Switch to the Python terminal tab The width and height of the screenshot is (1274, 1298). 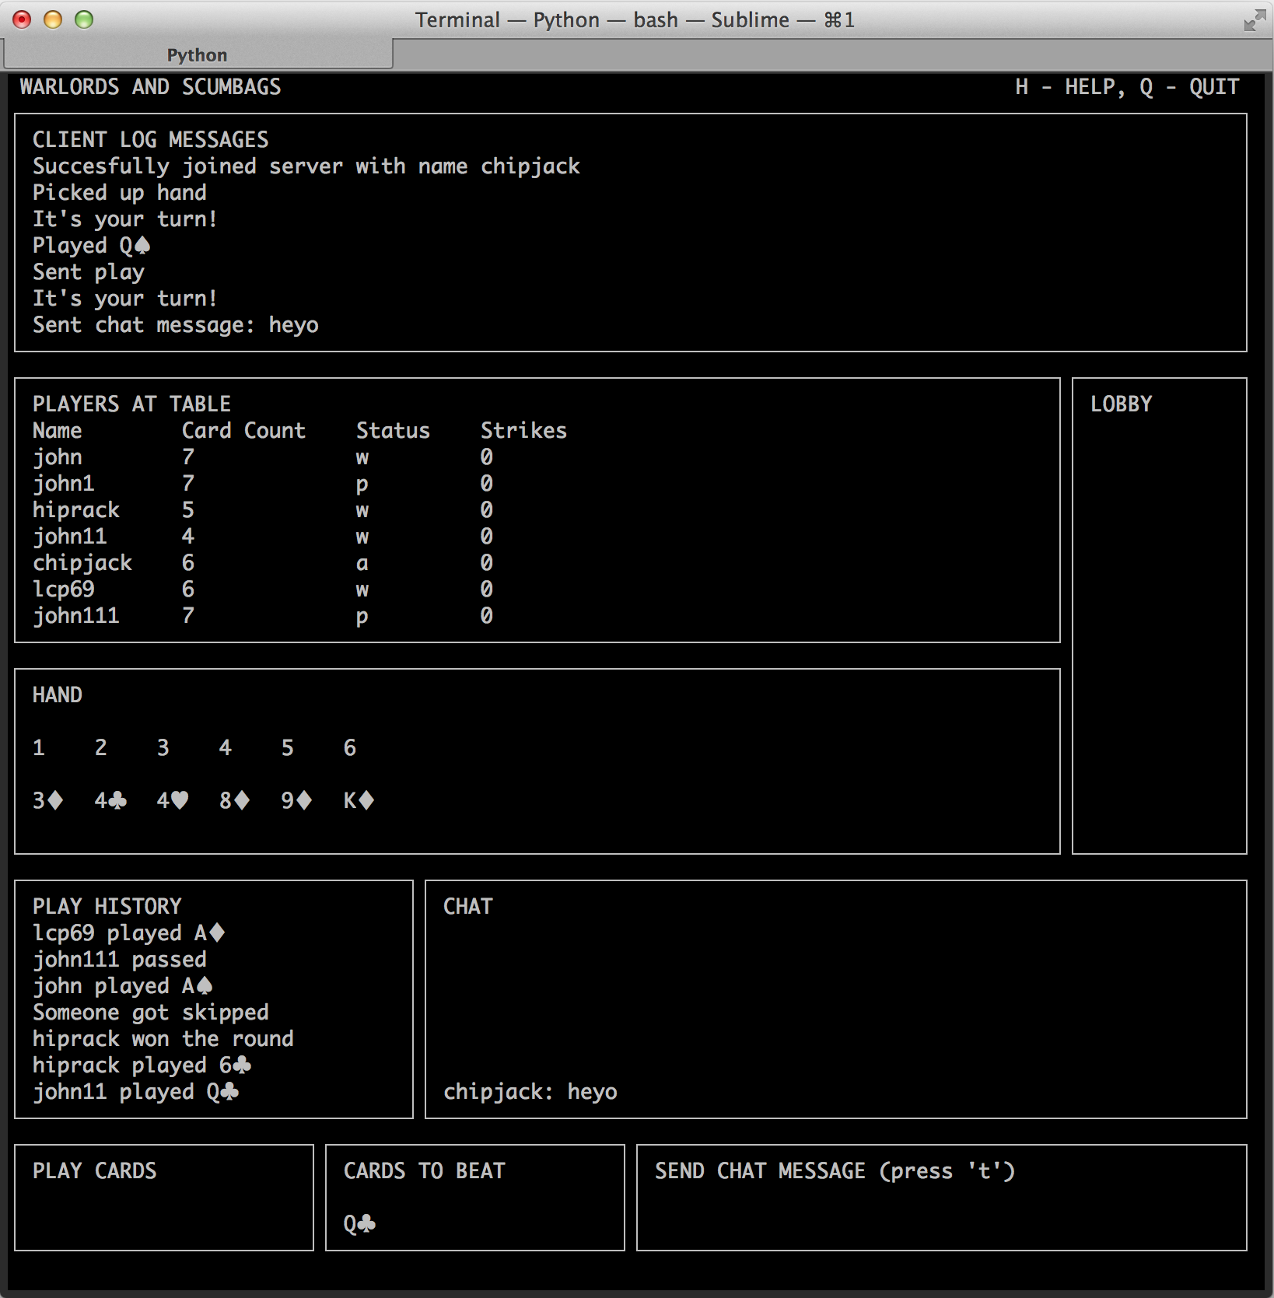(198, 55)
